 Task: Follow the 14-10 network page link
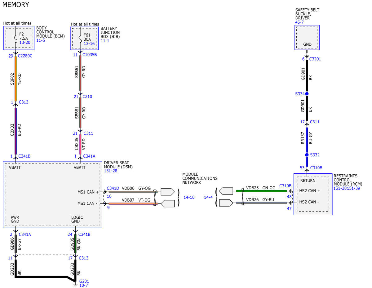coord(189,197)
